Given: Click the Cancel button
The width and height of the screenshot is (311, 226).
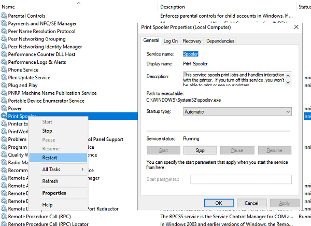Looking at the screenshot, I should pyautogui.click(x=251, y=203).
